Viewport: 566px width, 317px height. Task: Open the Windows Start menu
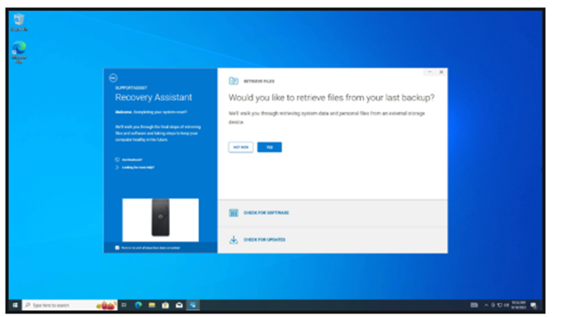[15, 305]
